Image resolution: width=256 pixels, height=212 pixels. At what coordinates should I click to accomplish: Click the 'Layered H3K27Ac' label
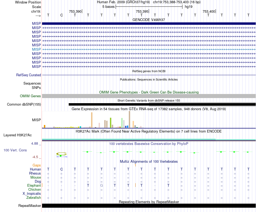click(x=18, y=135)
